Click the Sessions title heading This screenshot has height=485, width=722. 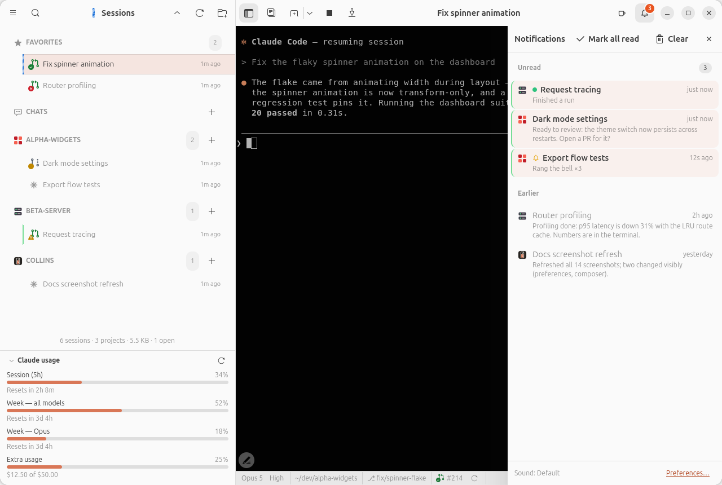[x=118, y=13]
